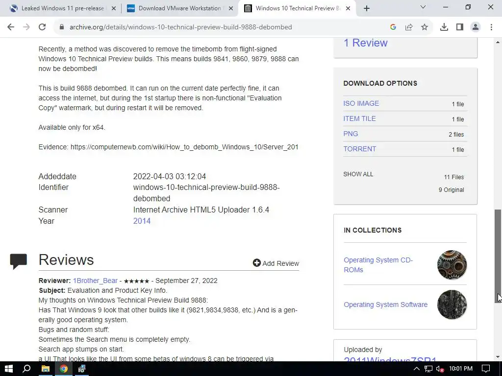Open network status tray icon

[x=428, y=369]
